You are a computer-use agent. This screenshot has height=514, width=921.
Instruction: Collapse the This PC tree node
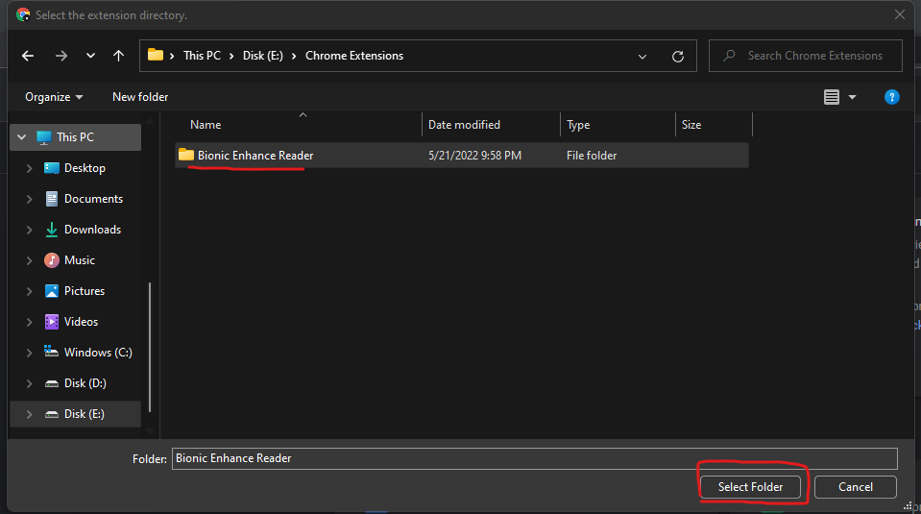(x=20, y=137)
